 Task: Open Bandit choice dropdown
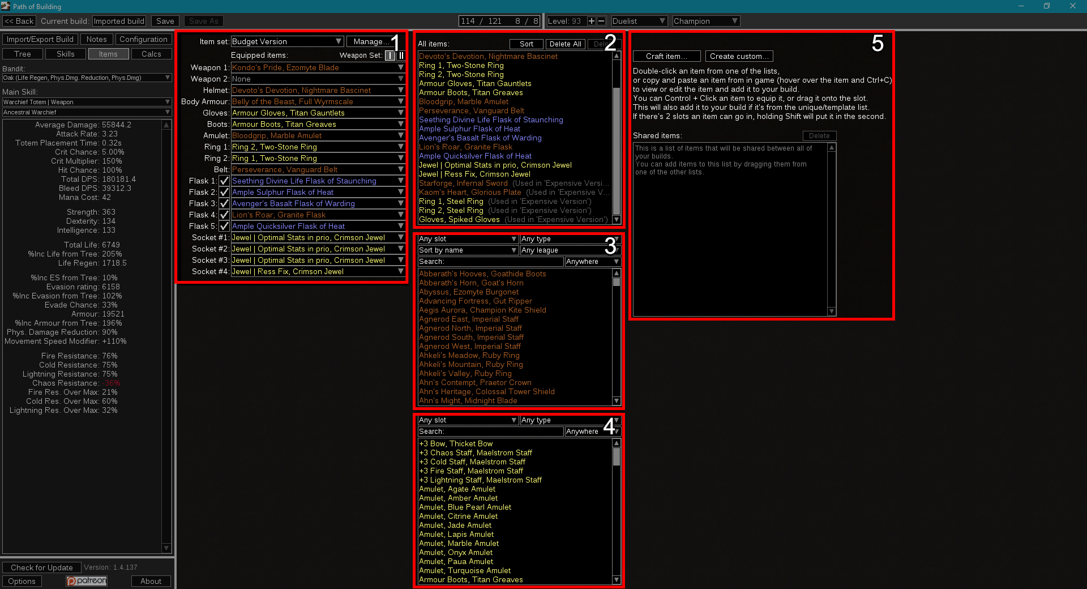[87, 78]
